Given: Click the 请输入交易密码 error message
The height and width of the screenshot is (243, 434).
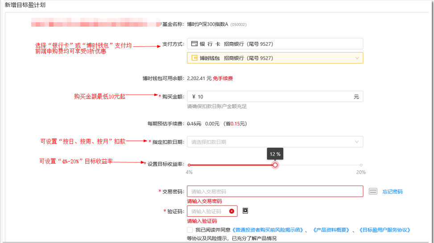Looking at the screenshot, I should 204,201.
